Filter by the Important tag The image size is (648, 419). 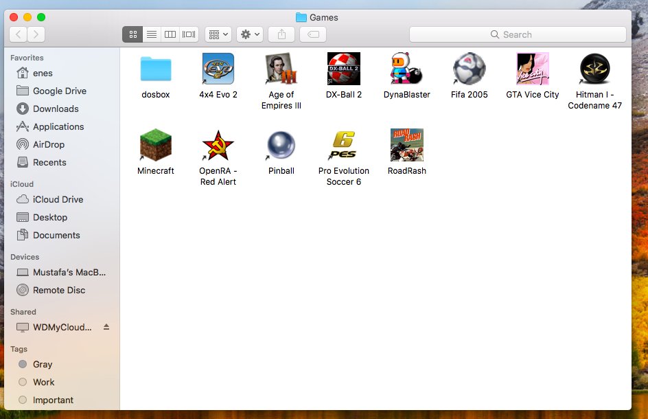(x=62, y=400)
